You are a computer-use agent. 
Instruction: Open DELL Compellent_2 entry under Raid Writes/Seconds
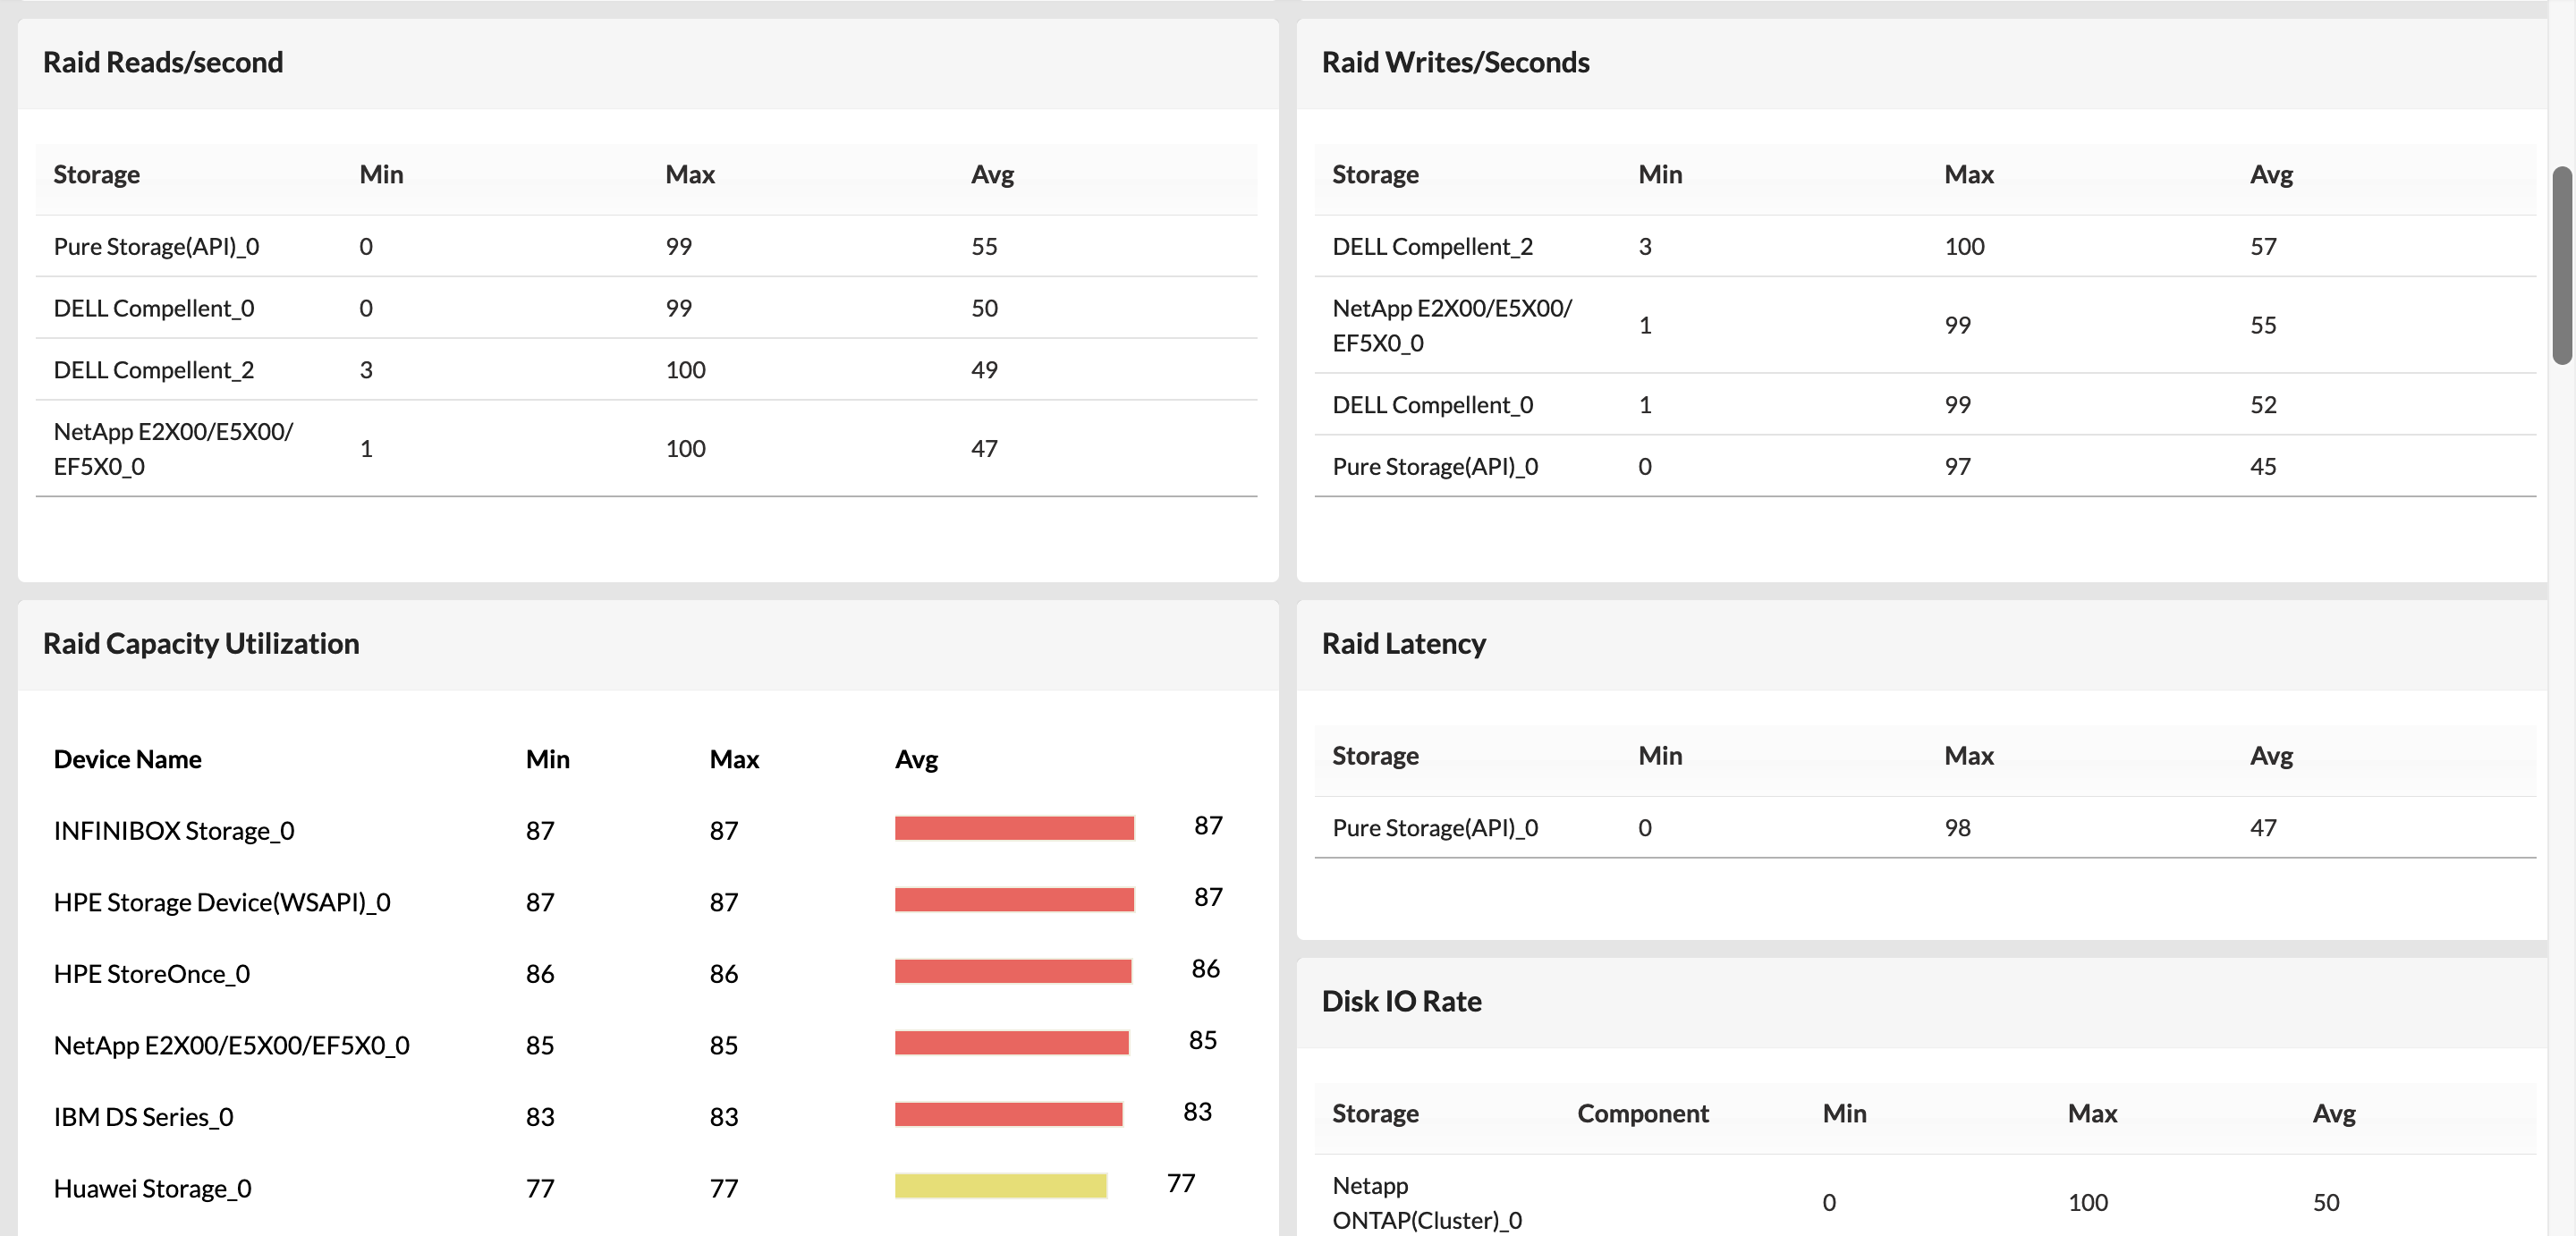pos(1432,245)
